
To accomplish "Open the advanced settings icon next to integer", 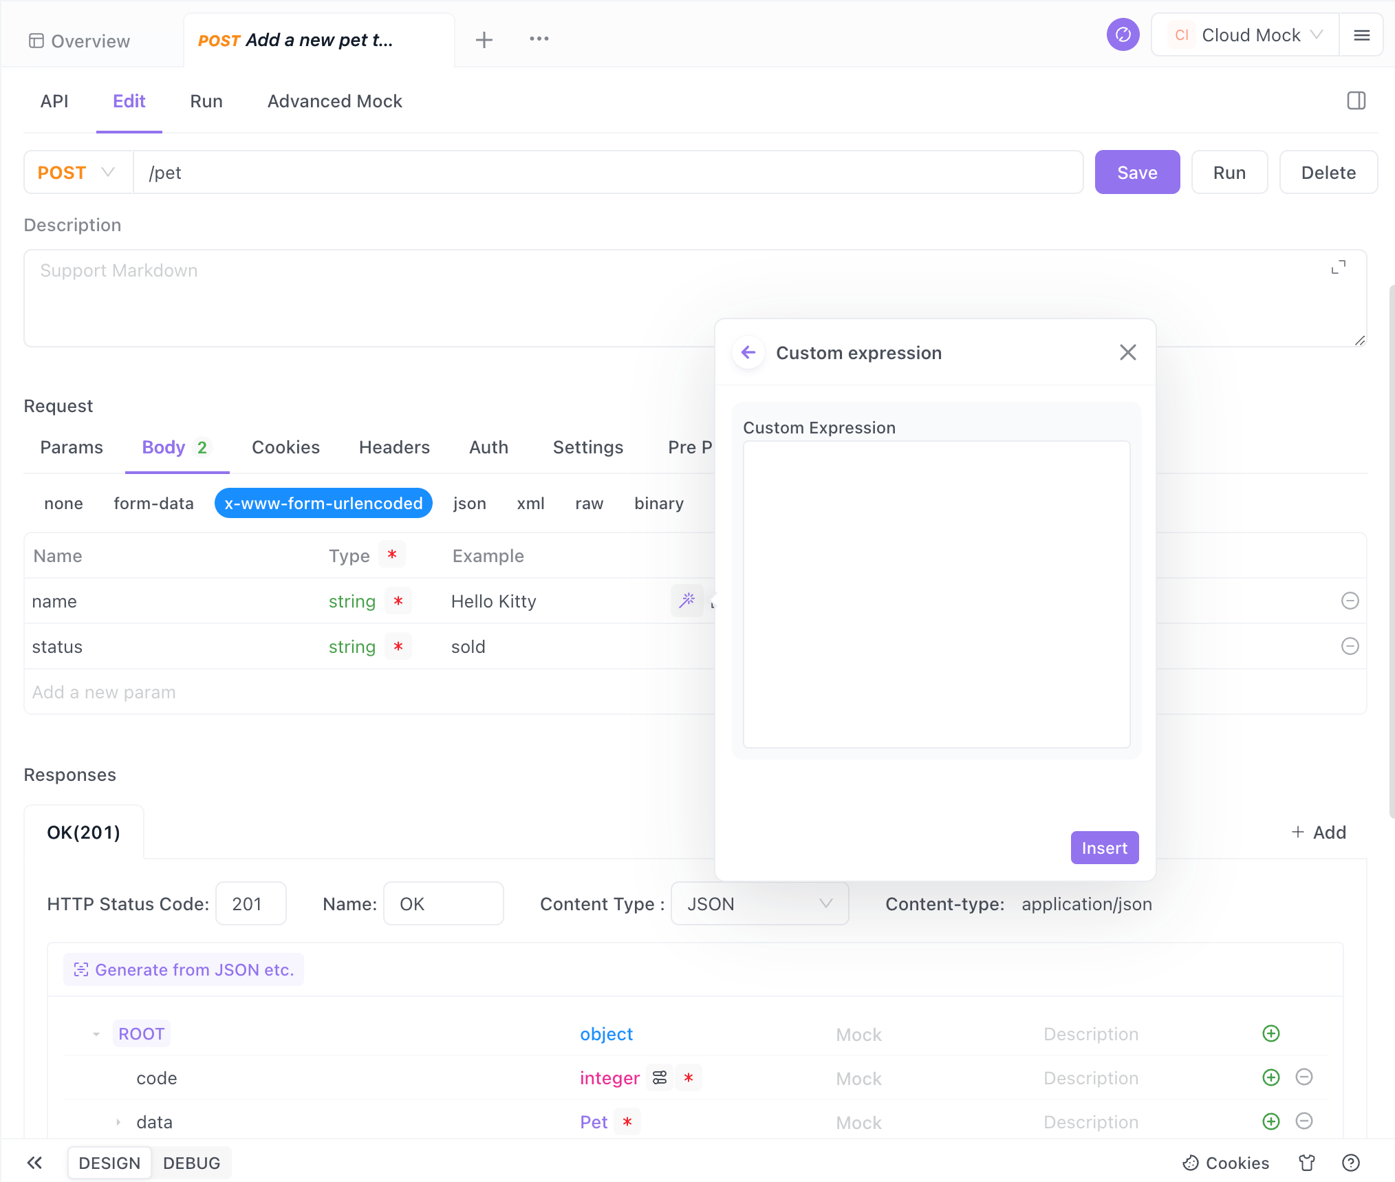I will pos(660,1077).
